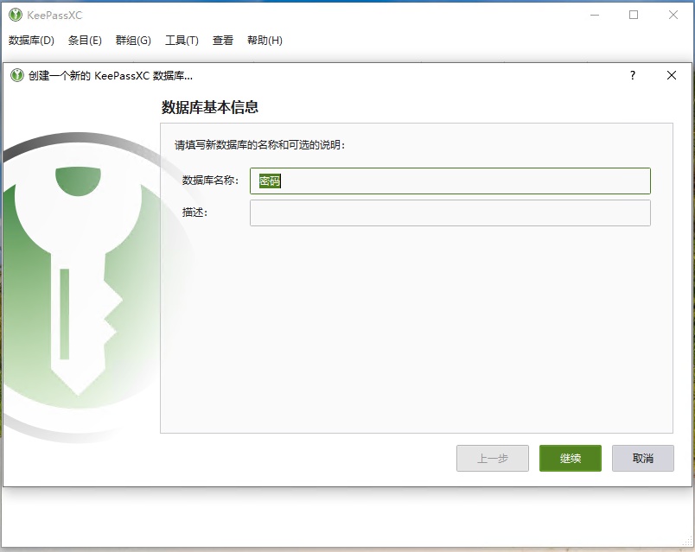Minimize the KeePassXC main window
695x552 pixels.
coord(595,14)
